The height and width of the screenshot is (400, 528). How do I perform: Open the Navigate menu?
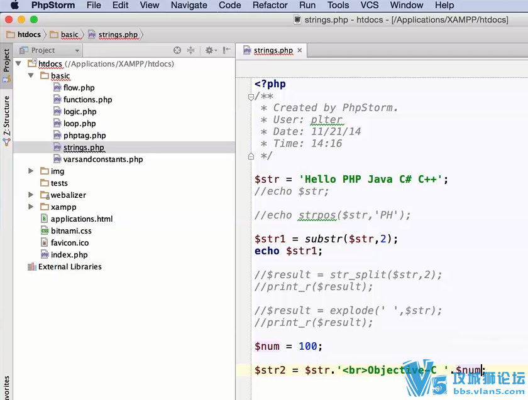pyautogui.click(x=189, y=5)
